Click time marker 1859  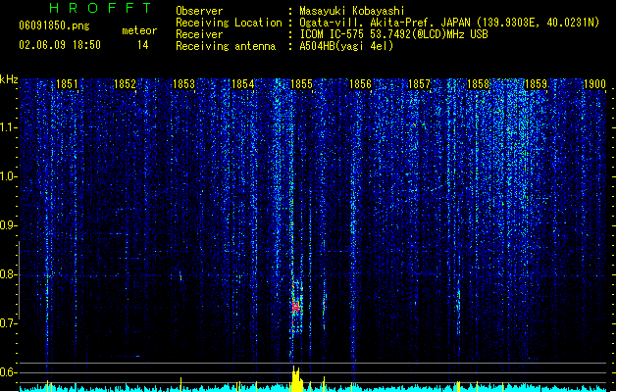(536, 84)
